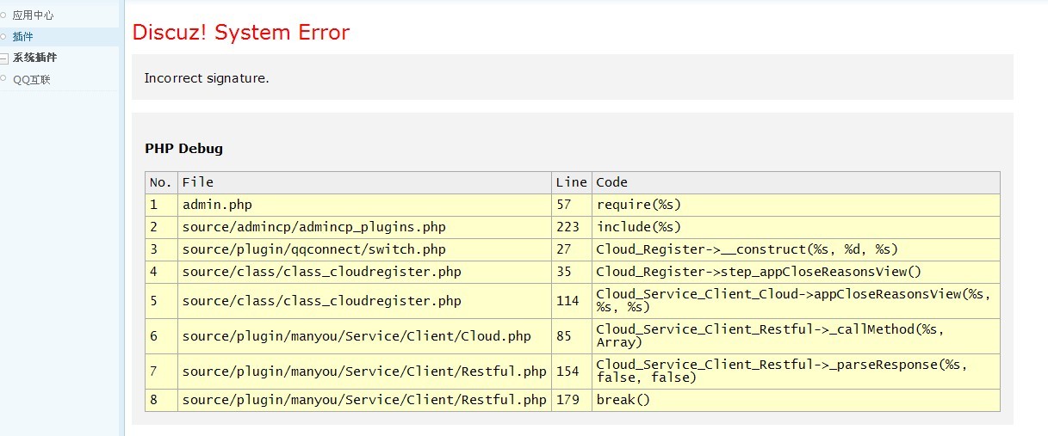
Task: Click the bullet icon beside QQ互联
Action: (x=3, y=80)
